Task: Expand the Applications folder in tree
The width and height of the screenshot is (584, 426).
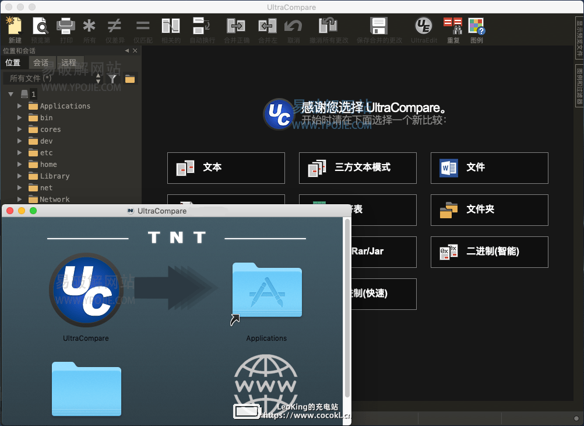Action: tap(19, 106)
